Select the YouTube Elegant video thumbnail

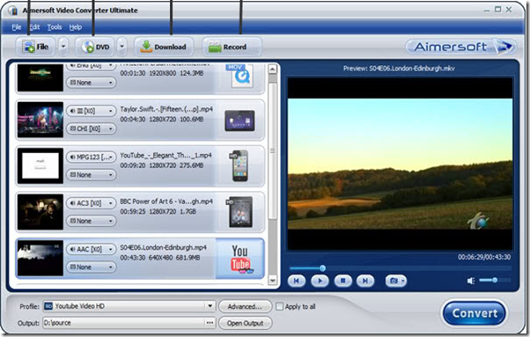click(x=40, y=165)
